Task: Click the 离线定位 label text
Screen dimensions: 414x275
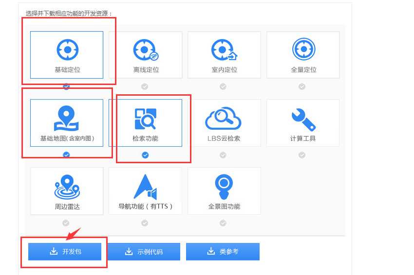Action: point(146,69)
